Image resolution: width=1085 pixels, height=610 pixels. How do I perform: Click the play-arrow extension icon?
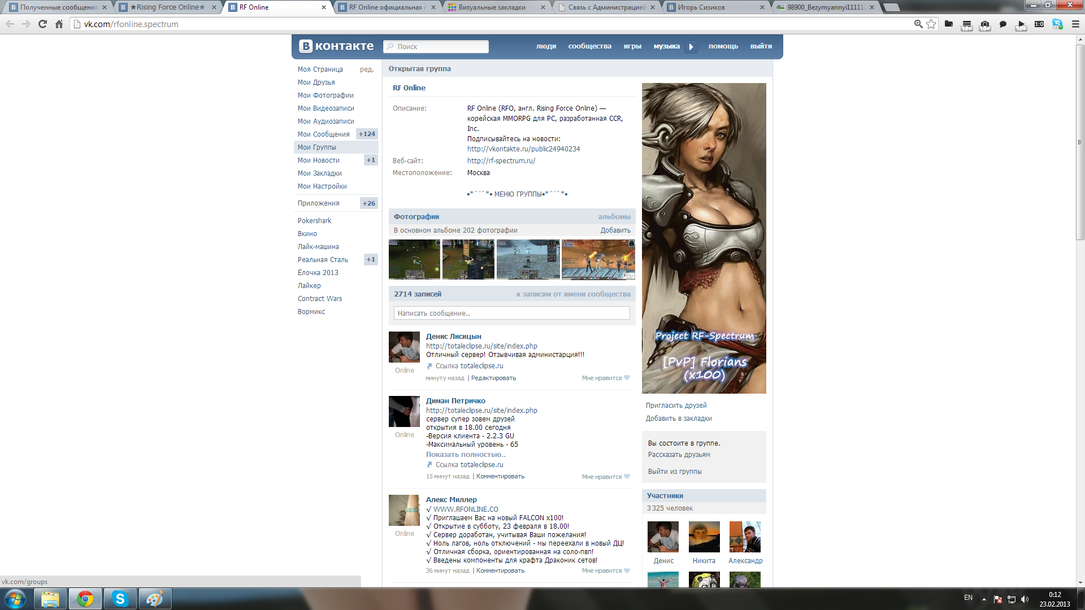[1021, 25]
